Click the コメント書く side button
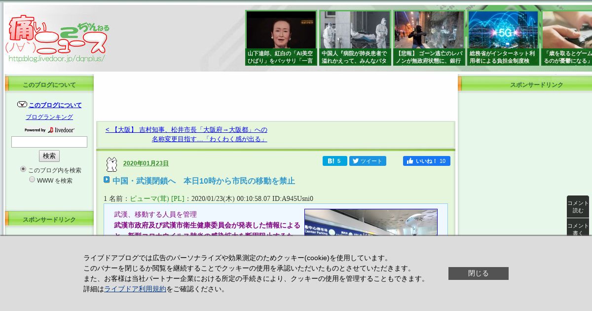Screen dimensions: 592x311 (x=578, y=228)
